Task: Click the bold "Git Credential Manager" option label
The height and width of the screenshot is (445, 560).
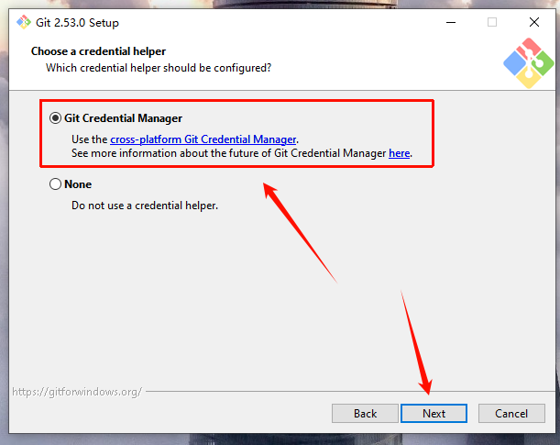Action: coord(123,118)
